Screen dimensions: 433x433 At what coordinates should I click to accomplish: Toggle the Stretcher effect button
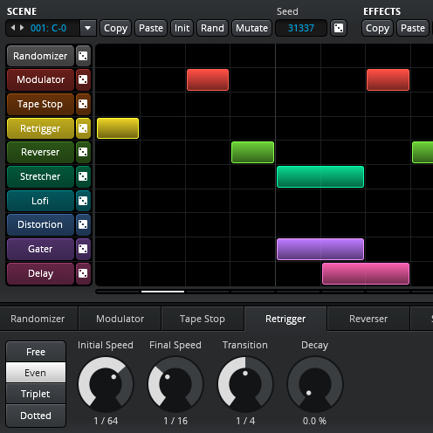[40, 176]
